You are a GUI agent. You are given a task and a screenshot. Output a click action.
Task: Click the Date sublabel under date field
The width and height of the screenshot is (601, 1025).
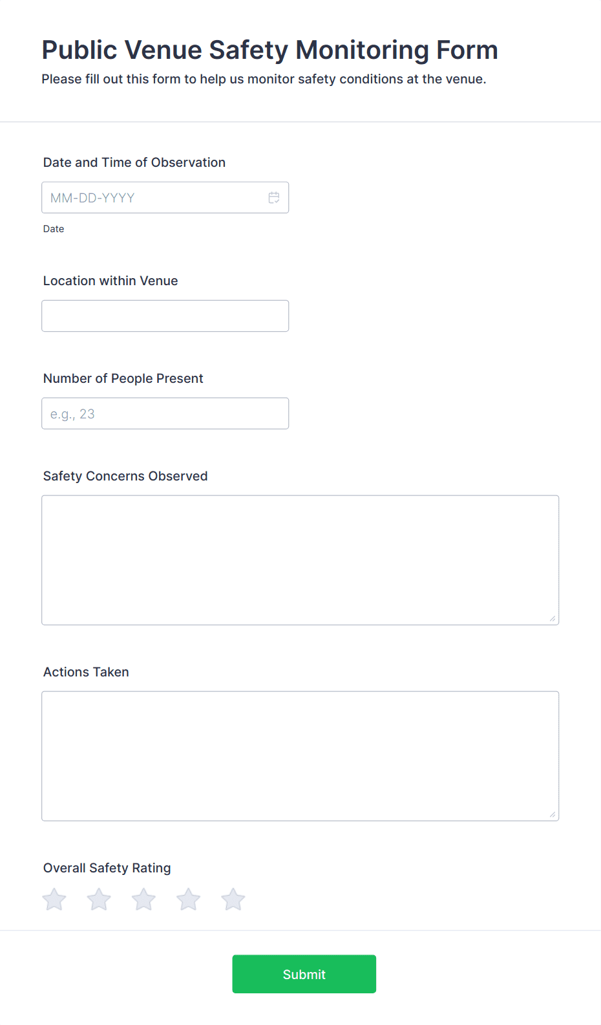54,229
